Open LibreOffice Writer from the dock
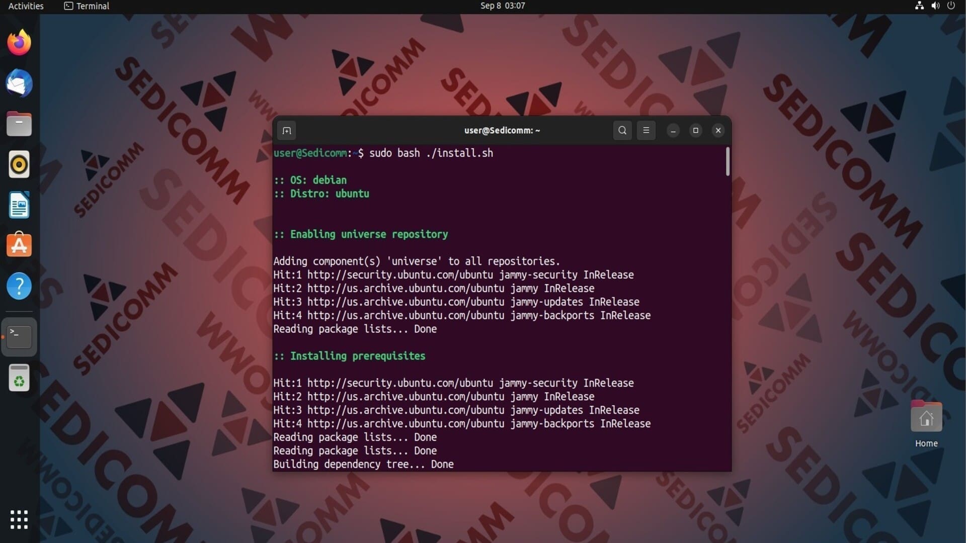This screenshot has width=966, height=543. [x=19, y=205]
